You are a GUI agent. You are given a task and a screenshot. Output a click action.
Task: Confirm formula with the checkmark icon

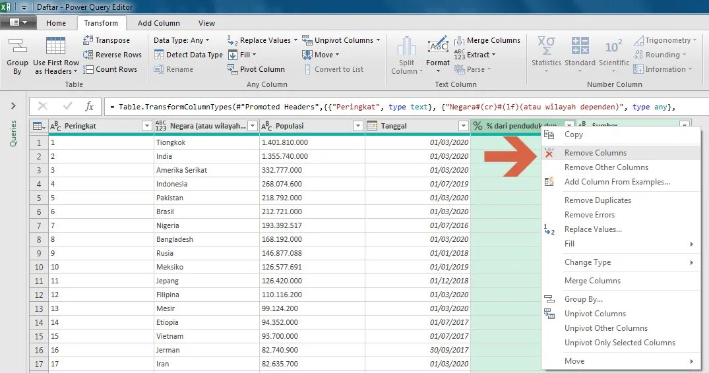tap(68, 107)
